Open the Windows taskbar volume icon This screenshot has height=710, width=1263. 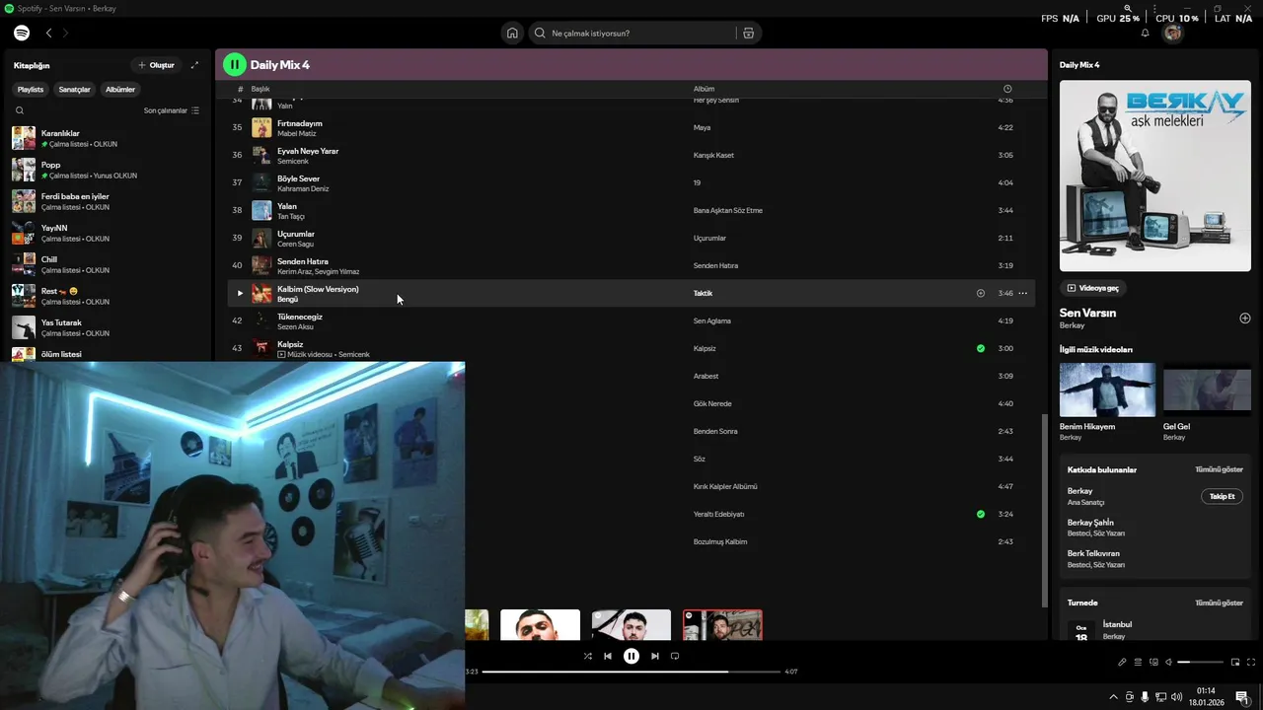tap(1176, 697)
